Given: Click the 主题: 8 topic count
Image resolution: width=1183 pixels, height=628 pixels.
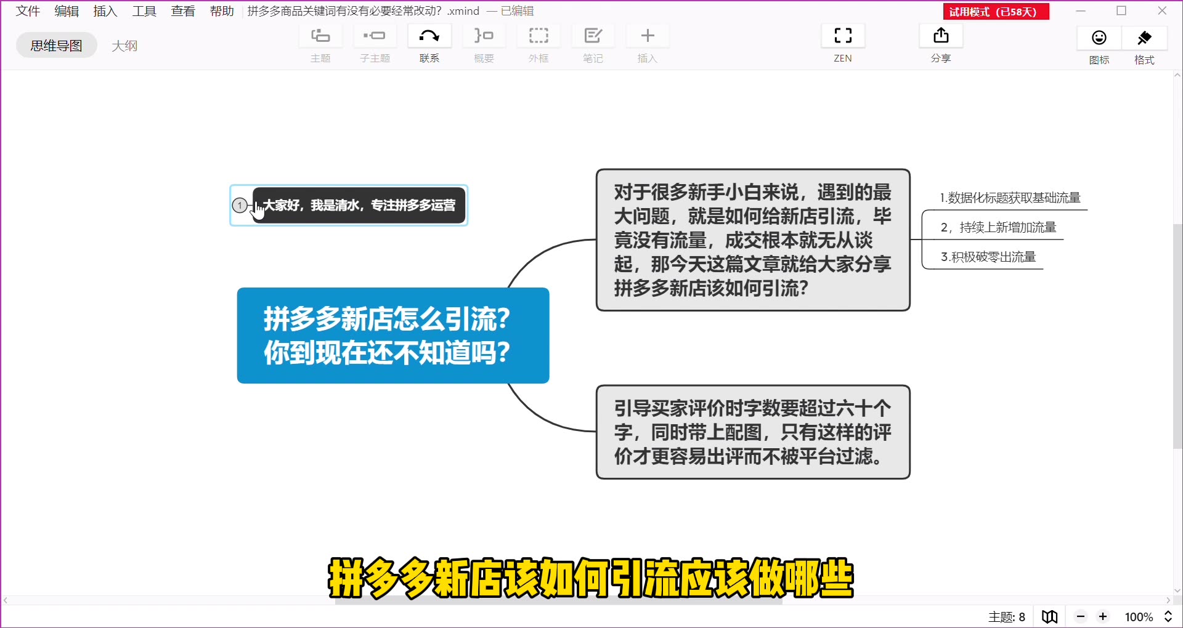Looking at the screenshot, I should pos(1007,616).
